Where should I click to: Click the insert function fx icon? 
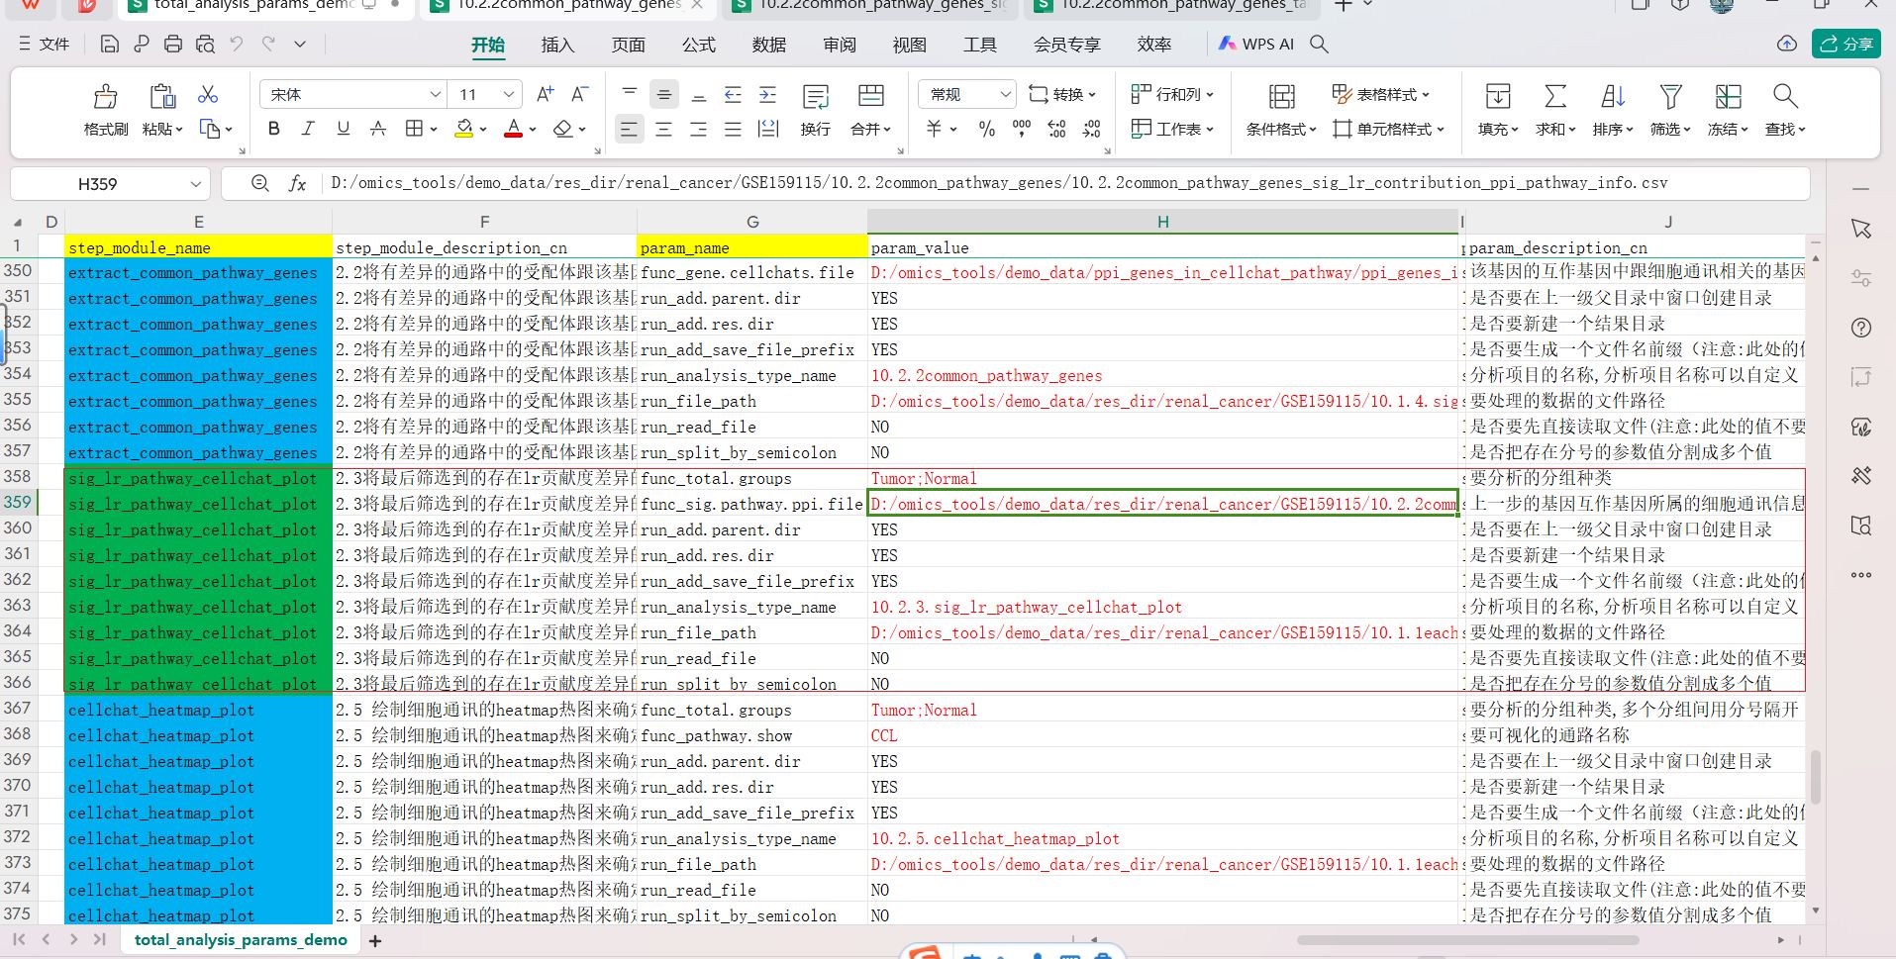pyautogui.click(x=297, y=183)
